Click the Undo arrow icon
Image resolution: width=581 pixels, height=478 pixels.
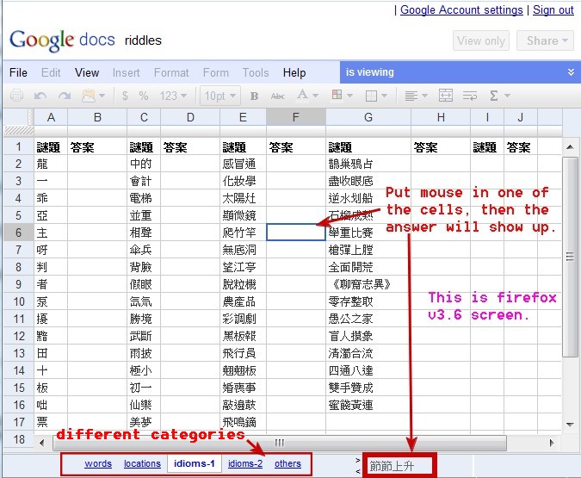point(40,96)
